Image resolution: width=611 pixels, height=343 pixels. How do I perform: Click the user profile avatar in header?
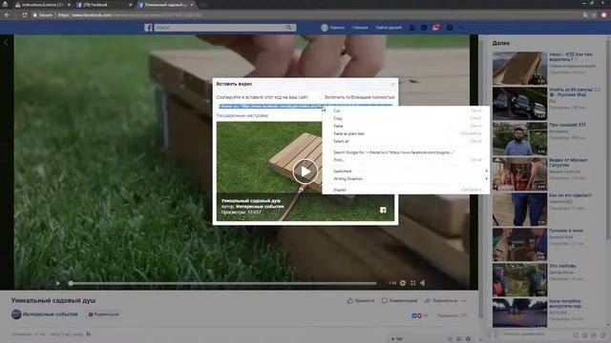pos(325,28)
